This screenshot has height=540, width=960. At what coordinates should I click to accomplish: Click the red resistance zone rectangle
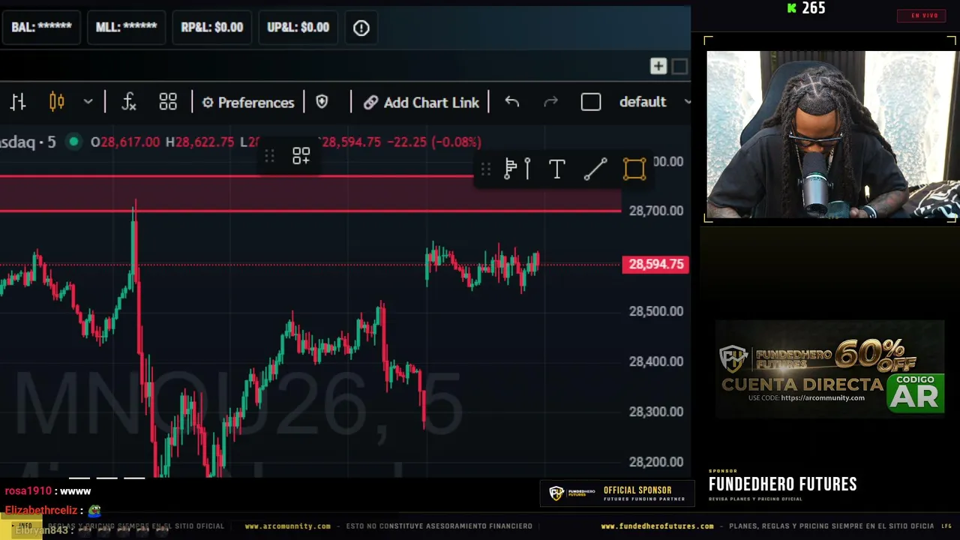click(310, 193)
